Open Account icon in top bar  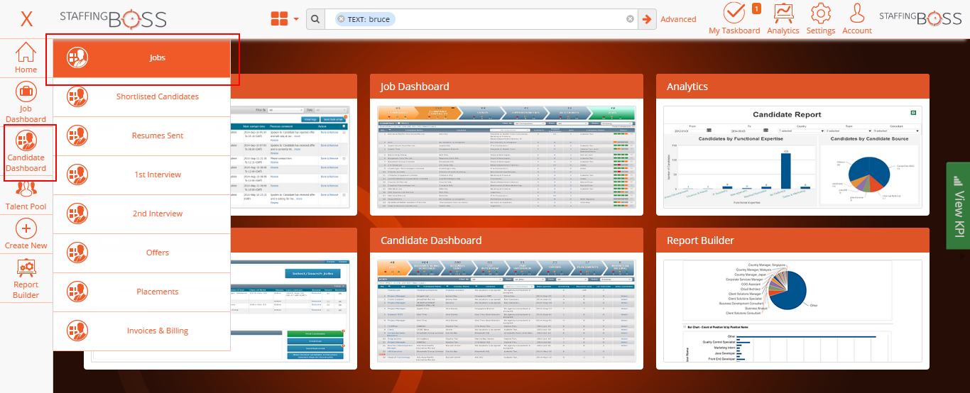(x=857, y=18)
